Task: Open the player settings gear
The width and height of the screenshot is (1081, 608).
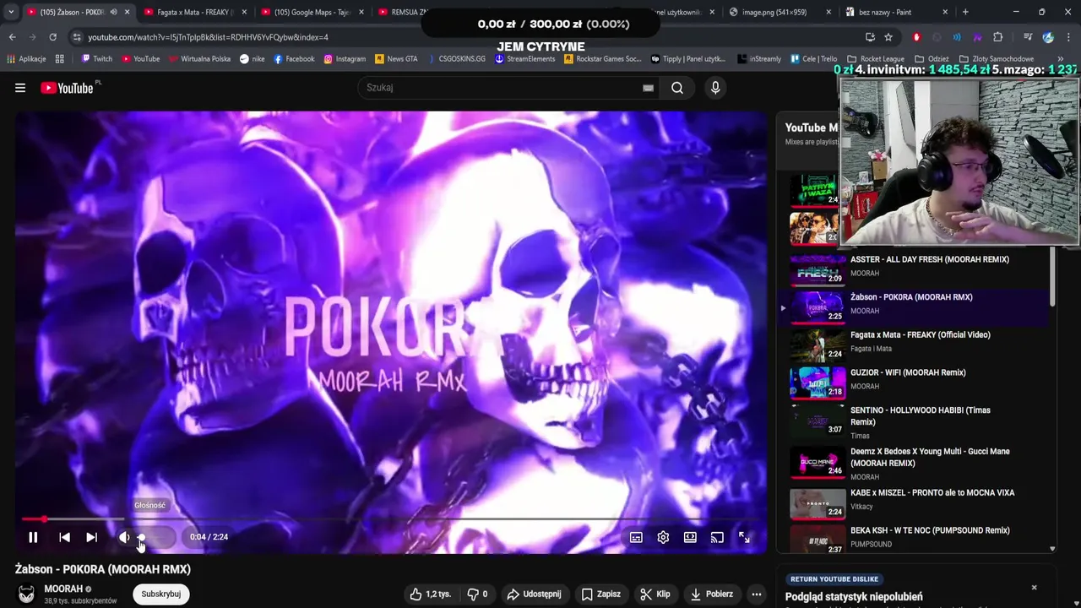Action: click(663, 537)
